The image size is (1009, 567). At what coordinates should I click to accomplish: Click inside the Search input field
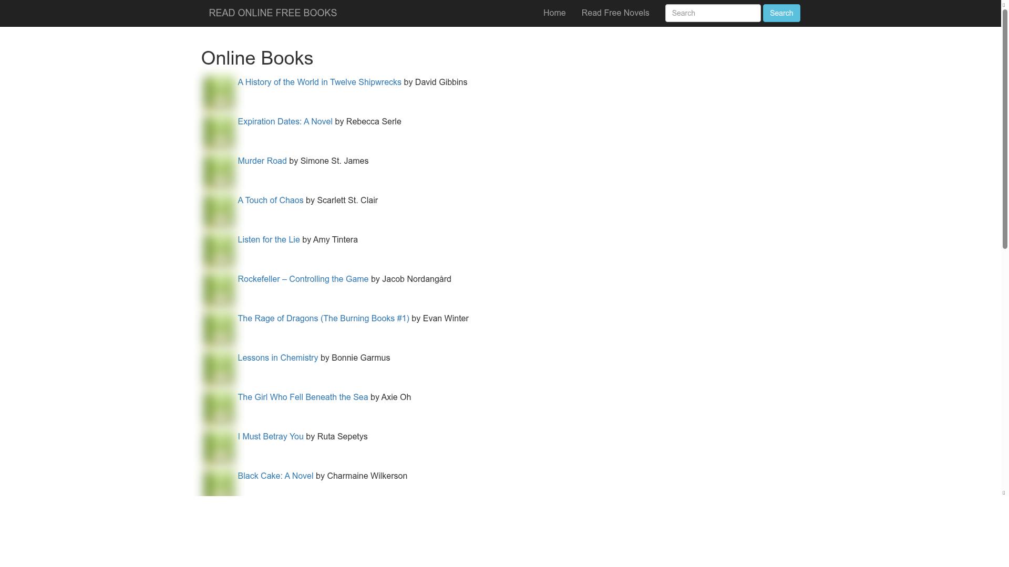(713, 13)
